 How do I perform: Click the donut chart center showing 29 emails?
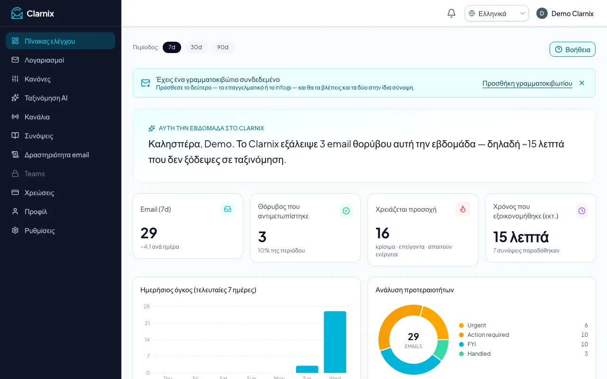(x=414, y=340)
